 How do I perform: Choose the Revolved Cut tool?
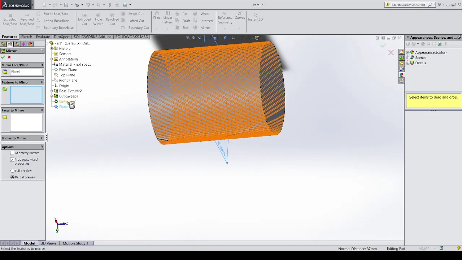click(x=112, y=19)
